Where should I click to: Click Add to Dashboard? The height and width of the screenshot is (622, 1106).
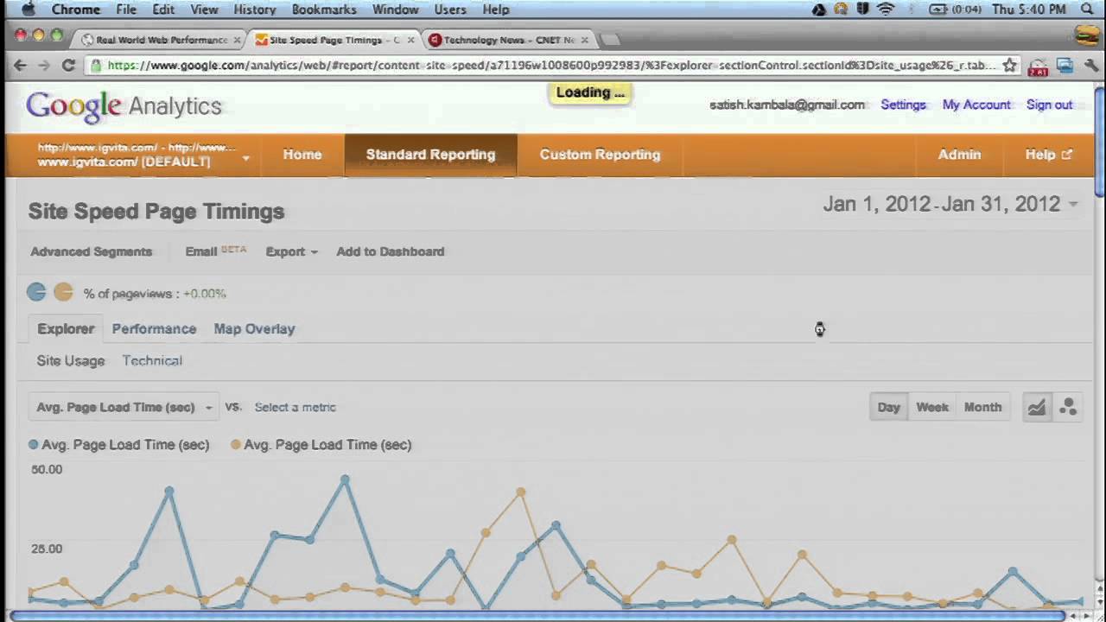coord(390,251)
